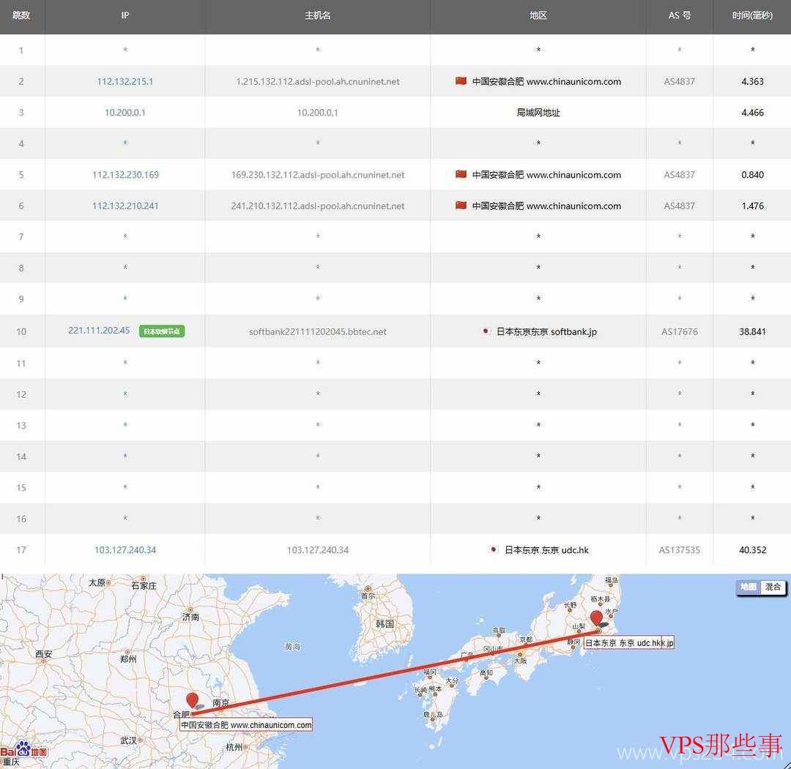Open IP link 112.132.210.241
Viewport: 791px width, 769px height.
125,206
